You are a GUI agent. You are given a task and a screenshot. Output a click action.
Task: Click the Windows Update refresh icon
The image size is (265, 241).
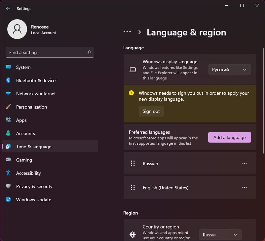[x=8, y=199]
